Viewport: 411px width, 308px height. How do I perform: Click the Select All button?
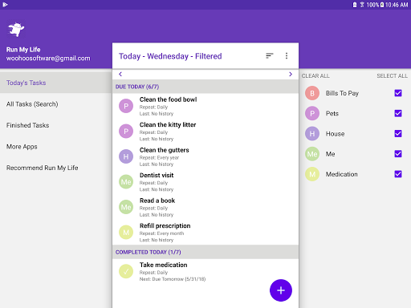coord(392,76)
